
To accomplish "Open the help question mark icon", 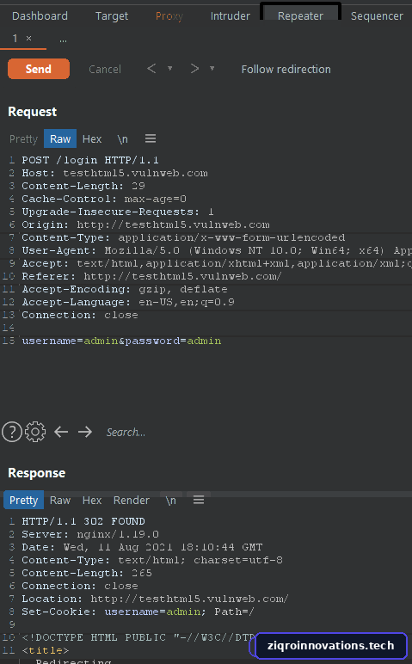I will tap(12, 432).
